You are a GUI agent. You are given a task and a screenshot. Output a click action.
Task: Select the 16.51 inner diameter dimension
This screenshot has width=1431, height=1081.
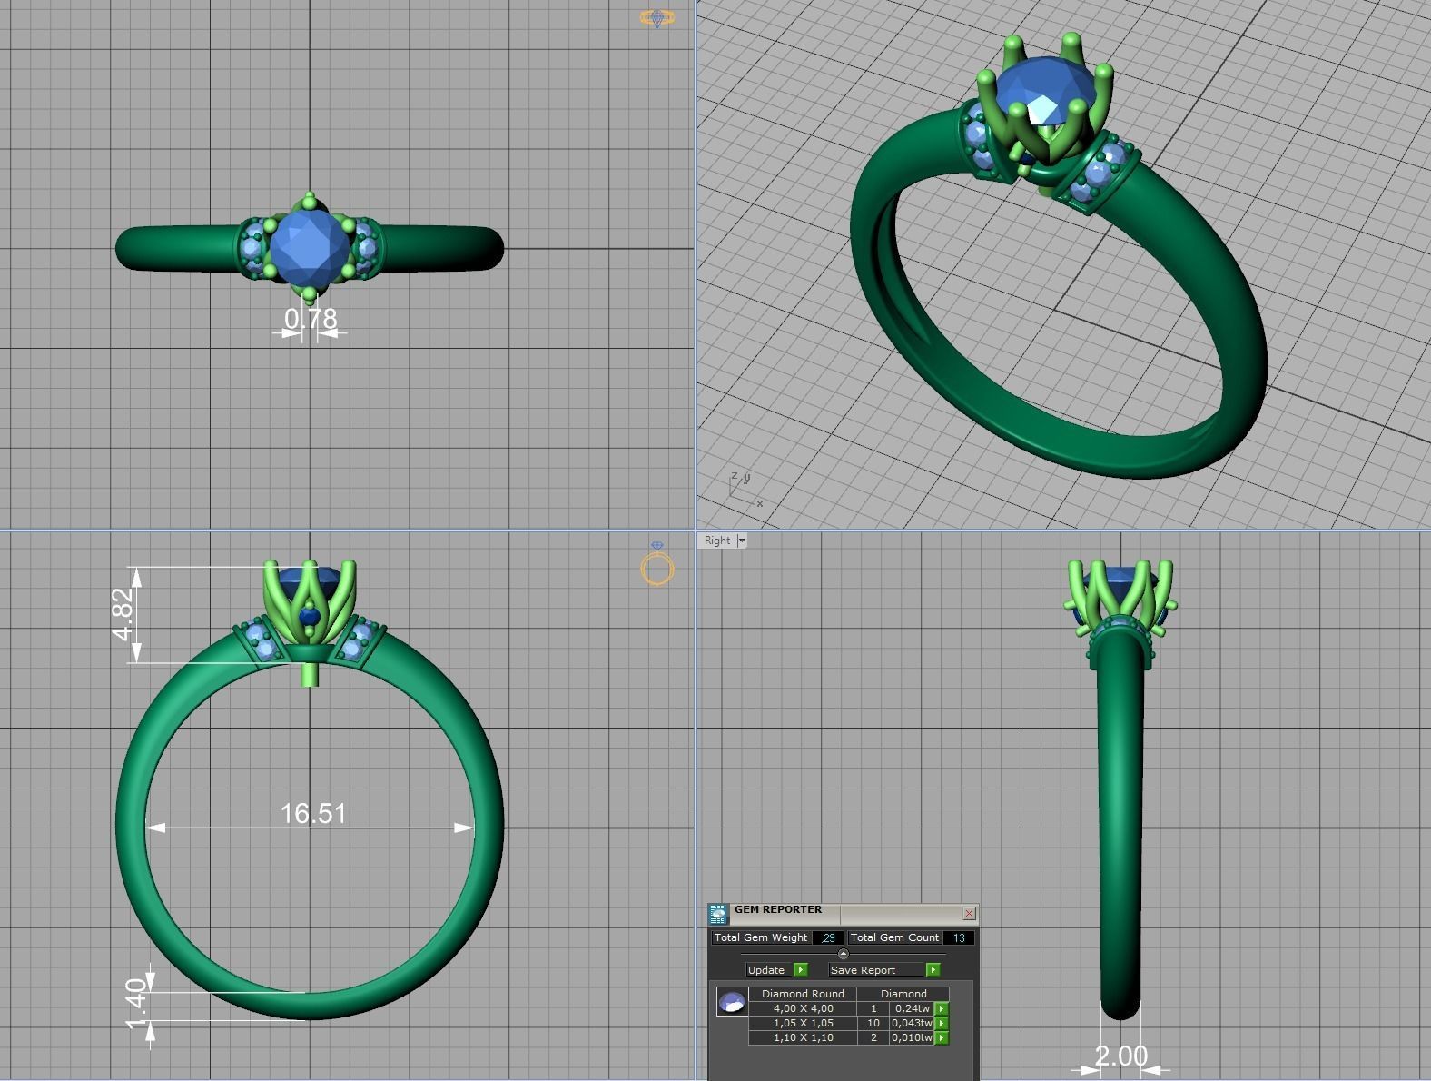point(313,813)
